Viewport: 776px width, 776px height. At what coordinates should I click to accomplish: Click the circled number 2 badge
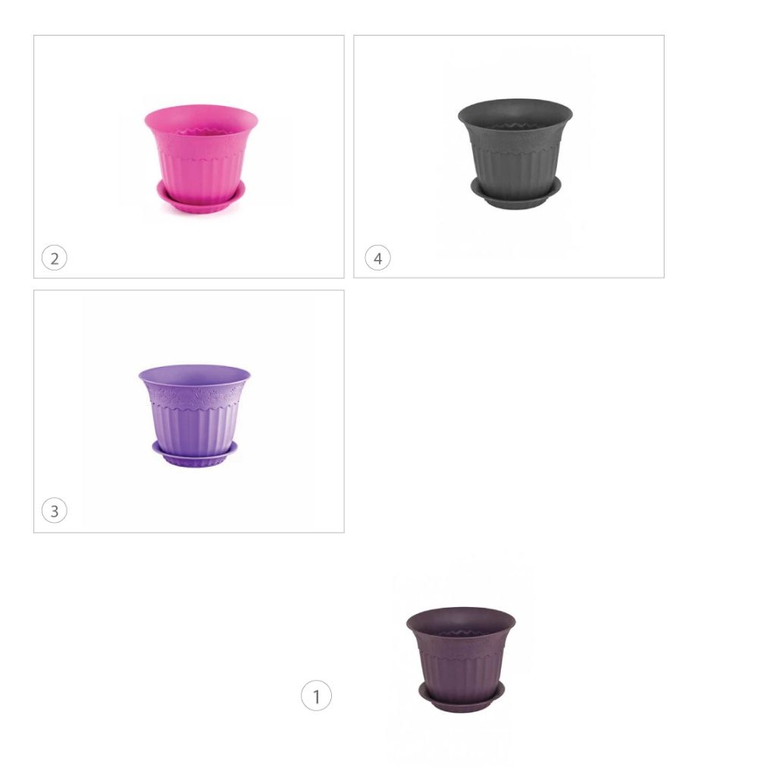(x=55, y=258)
